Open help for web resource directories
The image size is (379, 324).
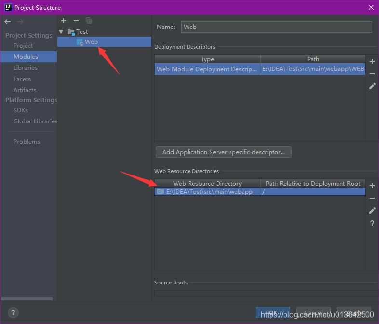(372, 224)
